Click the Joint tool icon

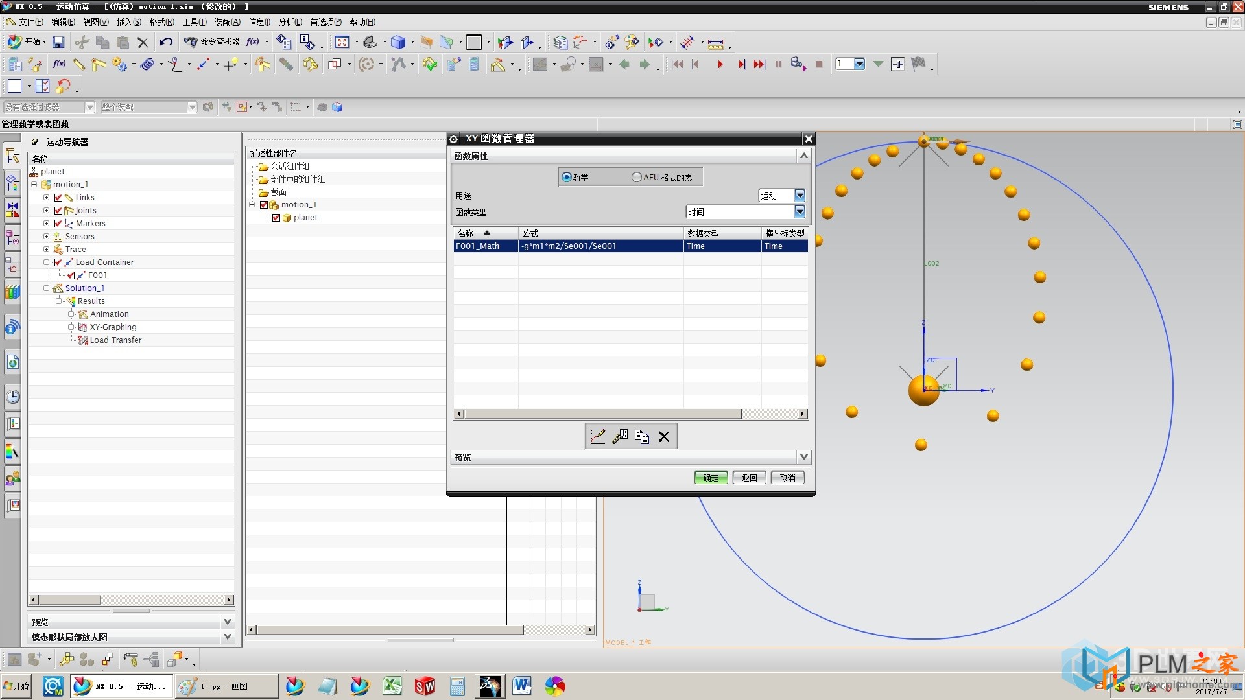point(99,64)
